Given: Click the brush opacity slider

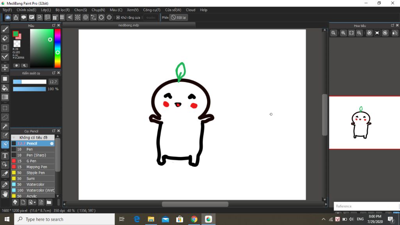Looking at the screenshot, I should (30, 89).
